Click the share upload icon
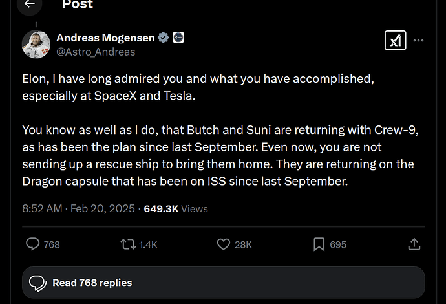This screenshot has width=446, height=304. tap(414, 244)
